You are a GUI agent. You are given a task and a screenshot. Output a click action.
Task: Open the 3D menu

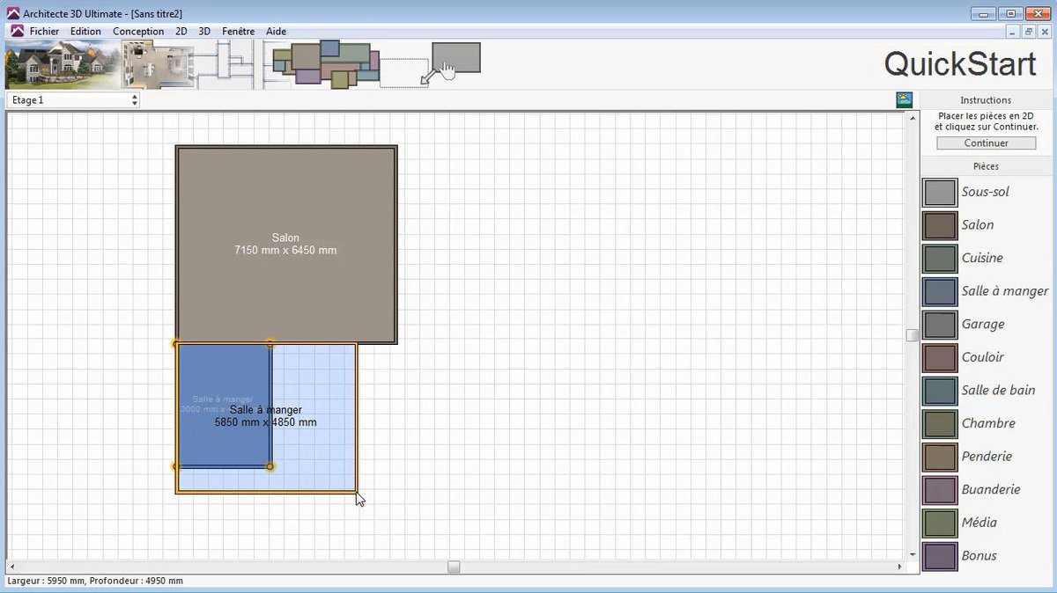204,31
